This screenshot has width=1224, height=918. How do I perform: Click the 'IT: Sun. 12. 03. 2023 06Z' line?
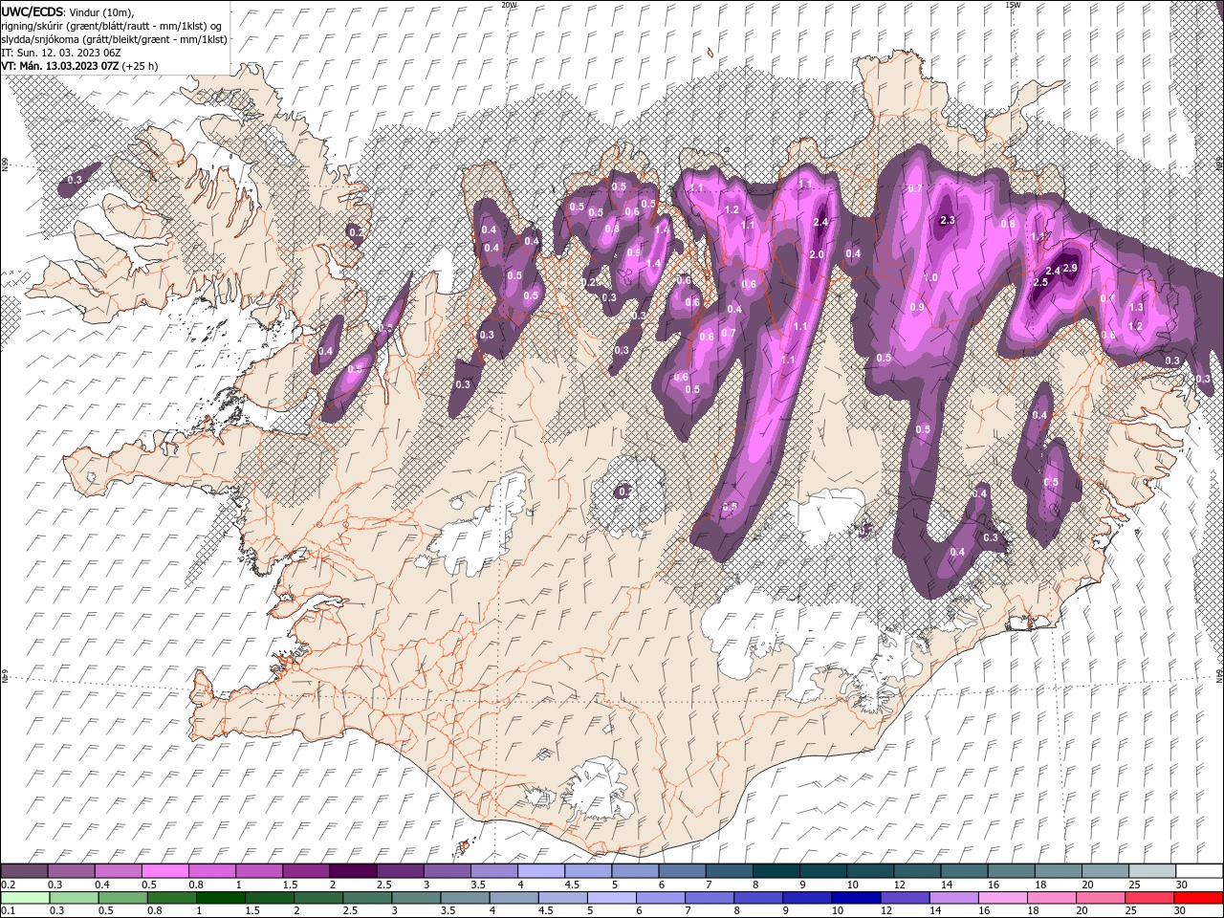pos(62,53)
